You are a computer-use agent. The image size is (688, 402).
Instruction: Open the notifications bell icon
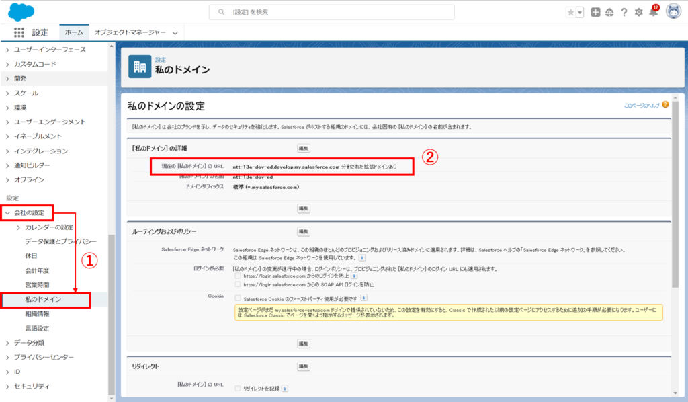tap(653, 12)
